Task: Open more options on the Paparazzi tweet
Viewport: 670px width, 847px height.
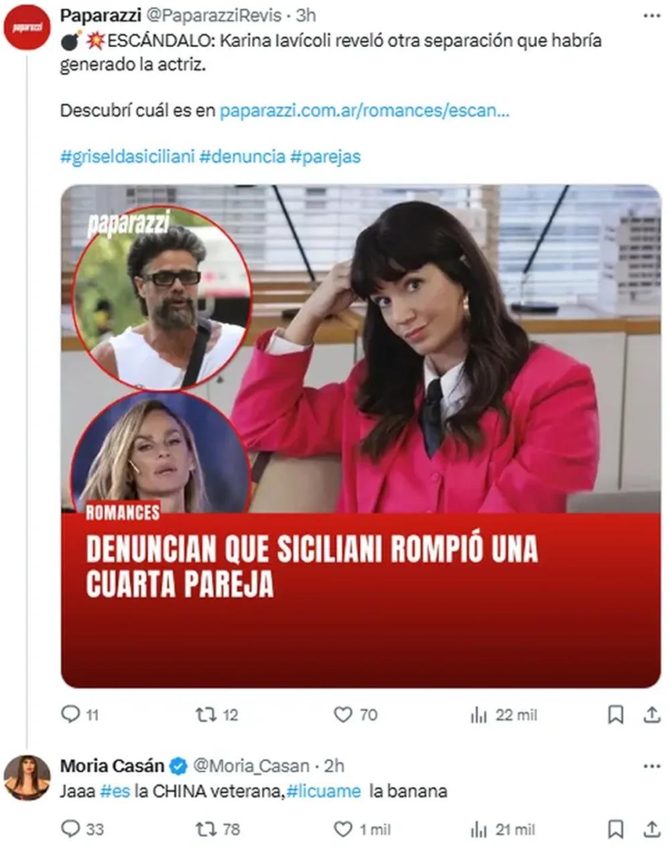Action: pyautogui.click(x=651, y=15)
